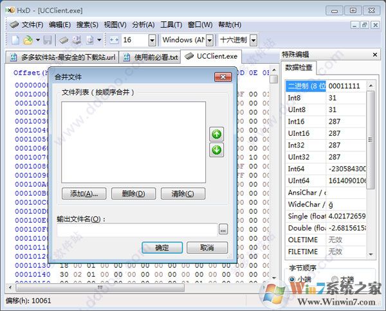Select the UInt16 row in inspector
The image size is (386, 311).
point(326,133)
